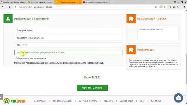Open the downloads arrow icon
This screenshot has width=187, height=105.
(x=184, y=7)
